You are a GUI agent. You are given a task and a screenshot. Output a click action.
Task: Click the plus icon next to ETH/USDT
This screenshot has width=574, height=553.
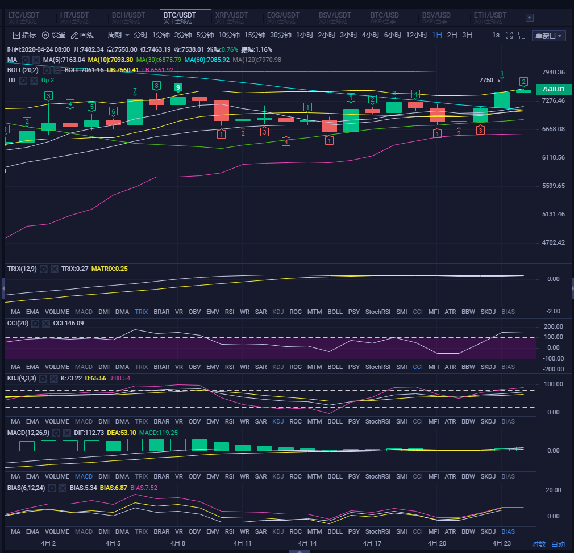coord(529,18)
